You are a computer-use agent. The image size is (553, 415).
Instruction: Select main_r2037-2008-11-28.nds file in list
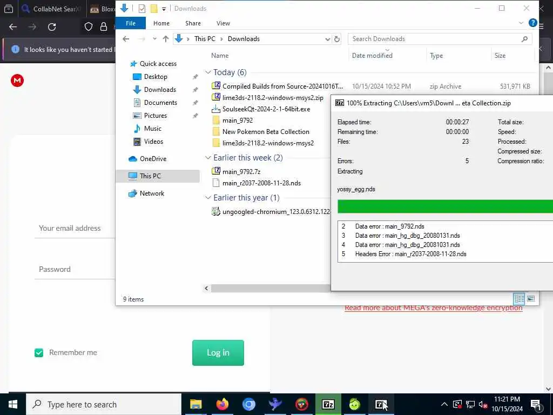261,183
